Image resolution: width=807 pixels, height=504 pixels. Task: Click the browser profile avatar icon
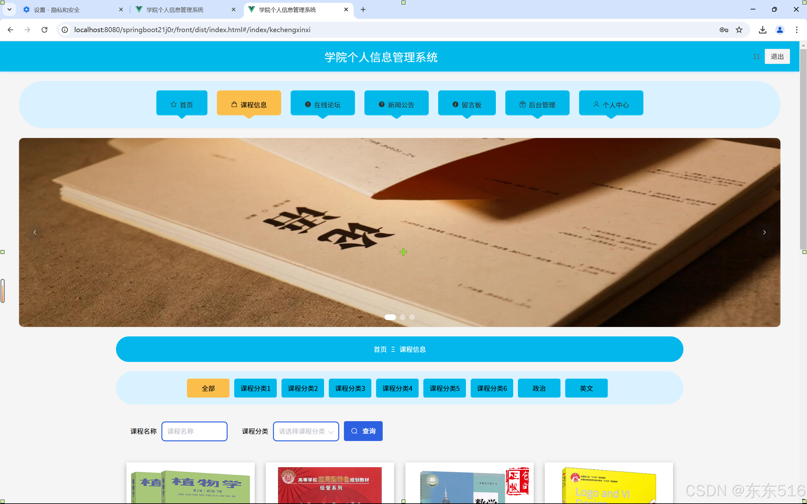click(x=780, y=30)
